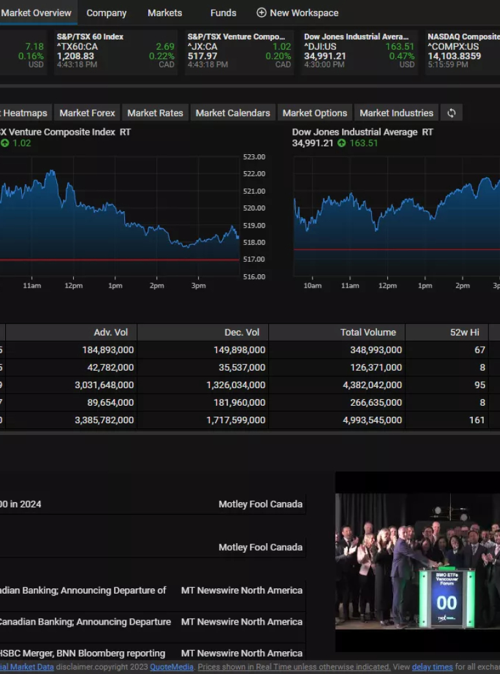Click the 52w Hi column header
Viewport: 500px width, 674px height.
[x=464, y=332]
